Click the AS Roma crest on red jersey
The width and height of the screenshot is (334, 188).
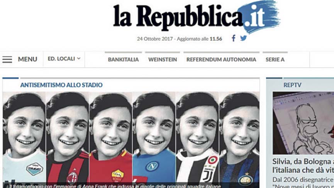click(118, 175)
